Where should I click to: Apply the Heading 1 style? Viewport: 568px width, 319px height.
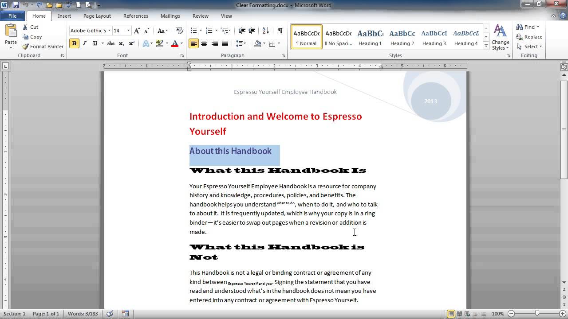(370, 37)
